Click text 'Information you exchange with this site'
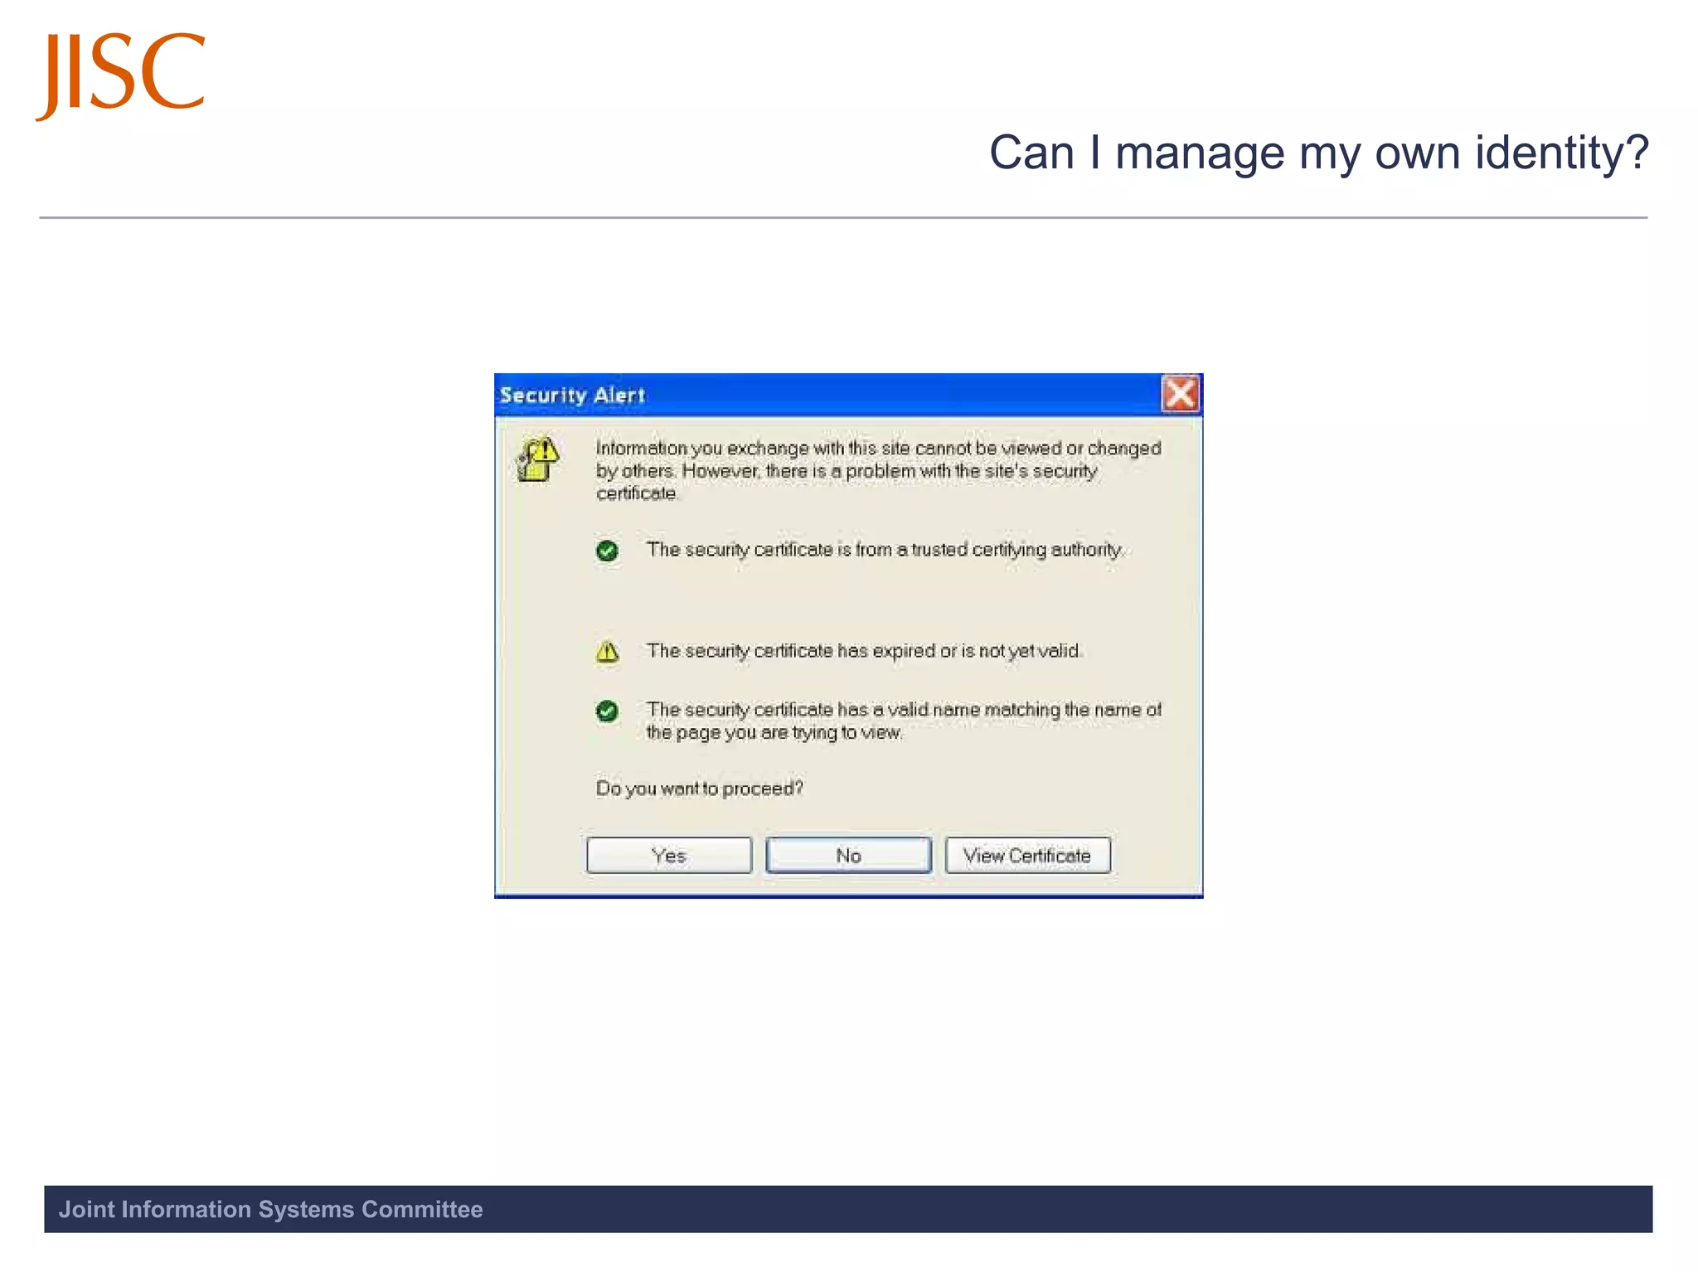 (753, 448)
